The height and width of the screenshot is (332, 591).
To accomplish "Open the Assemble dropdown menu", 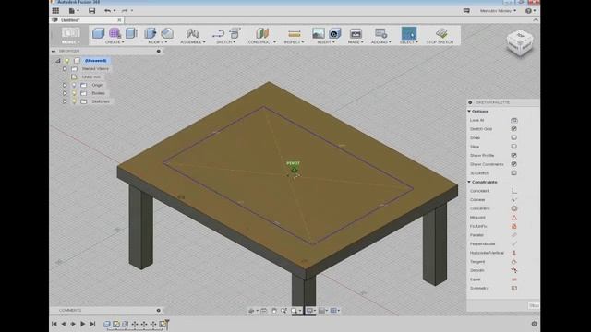I will pos(193,42).
